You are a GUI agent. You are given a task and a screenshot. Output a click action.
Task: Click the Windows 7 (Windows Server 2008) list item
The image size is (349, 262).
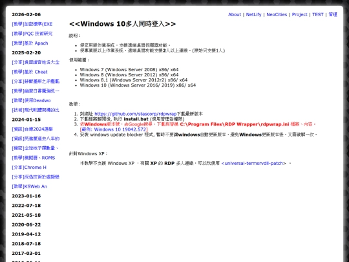[x=129, y=70]
